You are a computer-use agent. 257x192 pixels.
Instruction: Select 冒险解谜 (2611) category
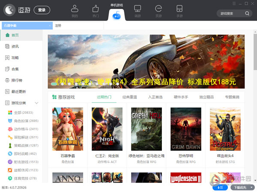coord(23,137)
